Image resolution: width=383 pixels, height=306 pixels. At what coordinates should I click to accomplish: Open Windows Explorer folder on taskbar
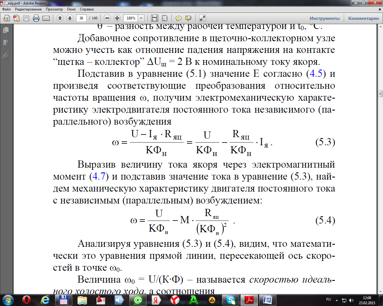tap(82, 300)
